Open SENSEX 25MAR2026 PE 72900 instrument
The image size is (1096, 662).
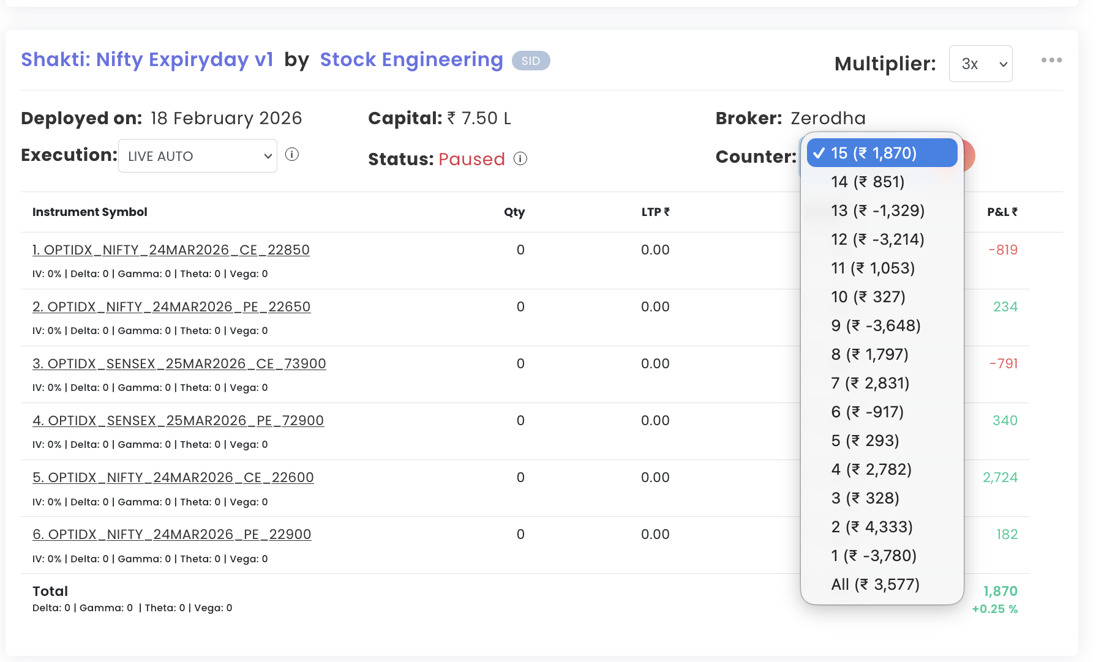tap(178, 420)
